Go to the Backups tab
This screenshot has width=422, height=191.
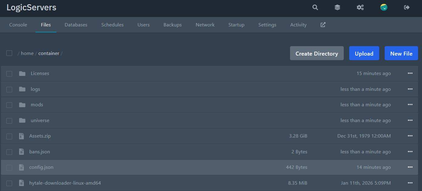pyautogui.click(x=172, y=25)
